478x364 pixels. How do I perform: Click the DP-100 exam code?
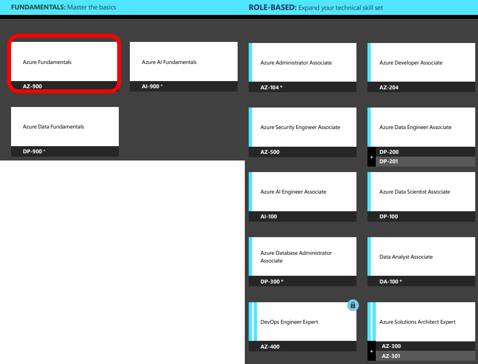pyautogui.click(x=388, y=216)
